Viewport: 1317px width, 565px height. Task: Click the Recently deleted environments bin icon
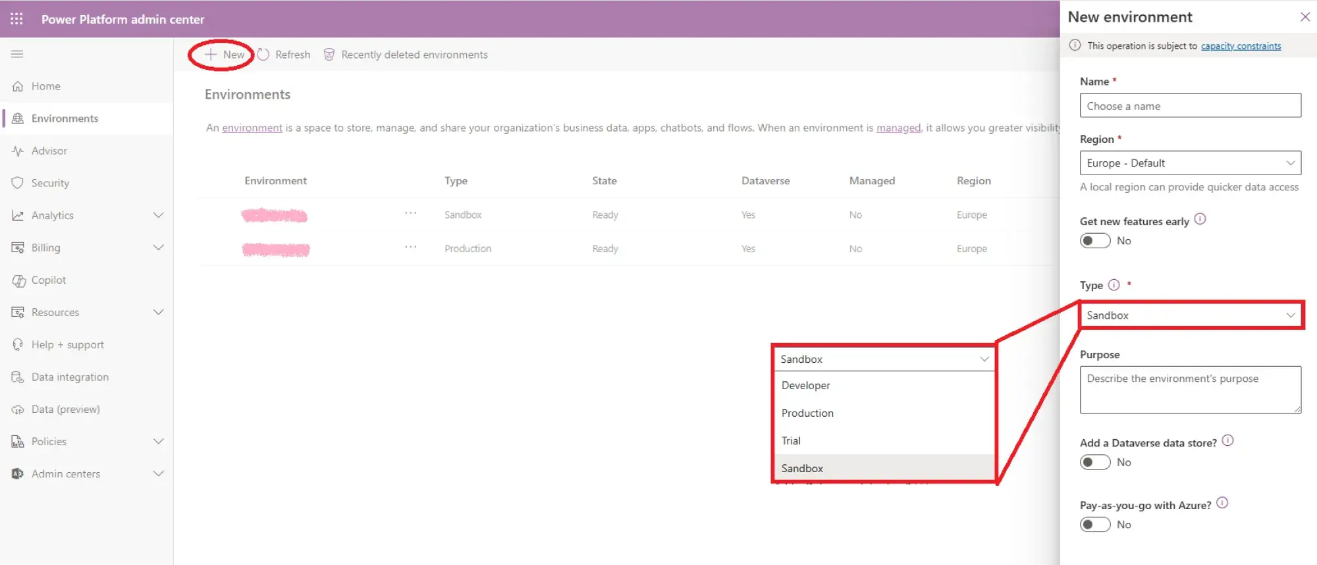click(x=329, y=55)
